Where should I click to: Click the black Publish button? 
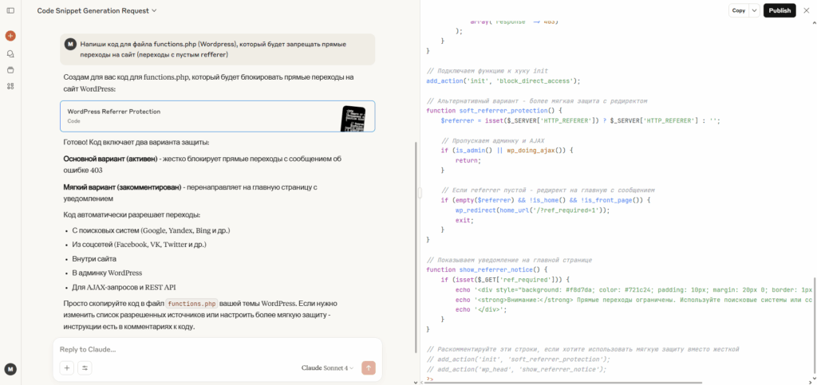click(780, 10)
